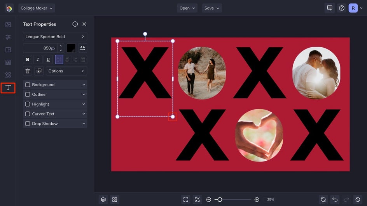Expand the Highlight section chevron
The width and height of the screenshot is (367, 206).
(84, 104)
